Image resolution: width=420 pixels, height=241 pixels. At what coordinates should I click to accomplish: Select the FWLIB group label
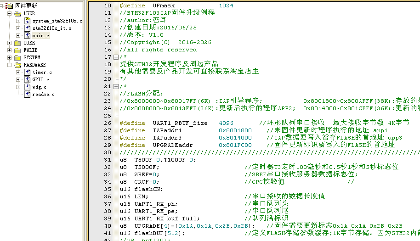coord(30,50)
